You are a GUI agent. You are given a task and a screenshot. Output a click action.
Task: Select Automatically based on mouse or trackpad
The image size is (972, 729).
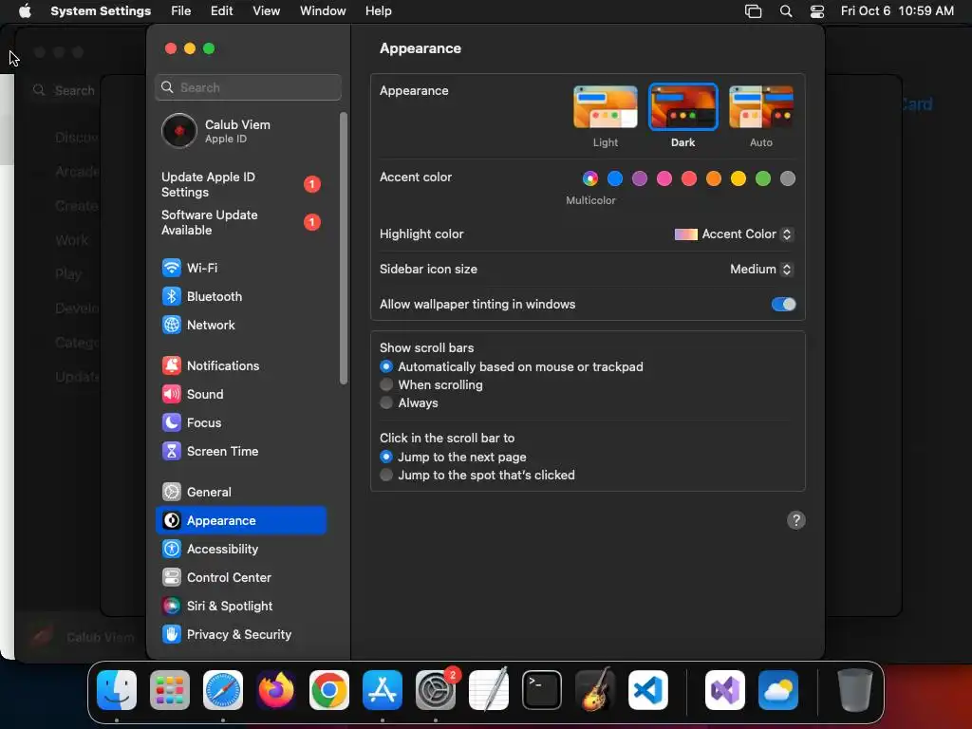(x=386, y=367)
